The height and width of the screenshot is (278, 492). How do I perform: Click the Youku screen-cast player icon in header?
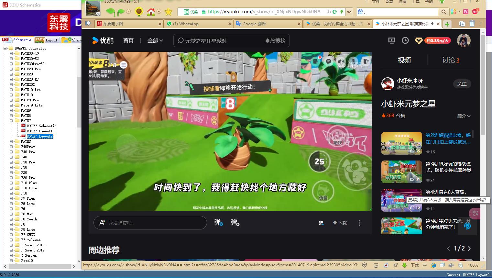pyautogui.click(x=391, y=40)
